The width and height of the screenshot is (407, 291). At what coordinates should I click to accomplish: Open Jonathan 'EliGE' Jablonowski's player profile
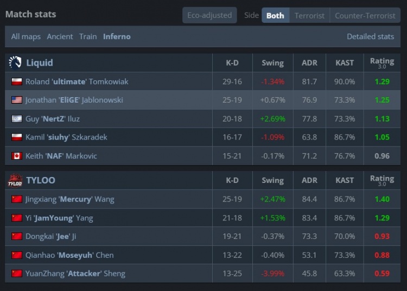coord(74,100)
